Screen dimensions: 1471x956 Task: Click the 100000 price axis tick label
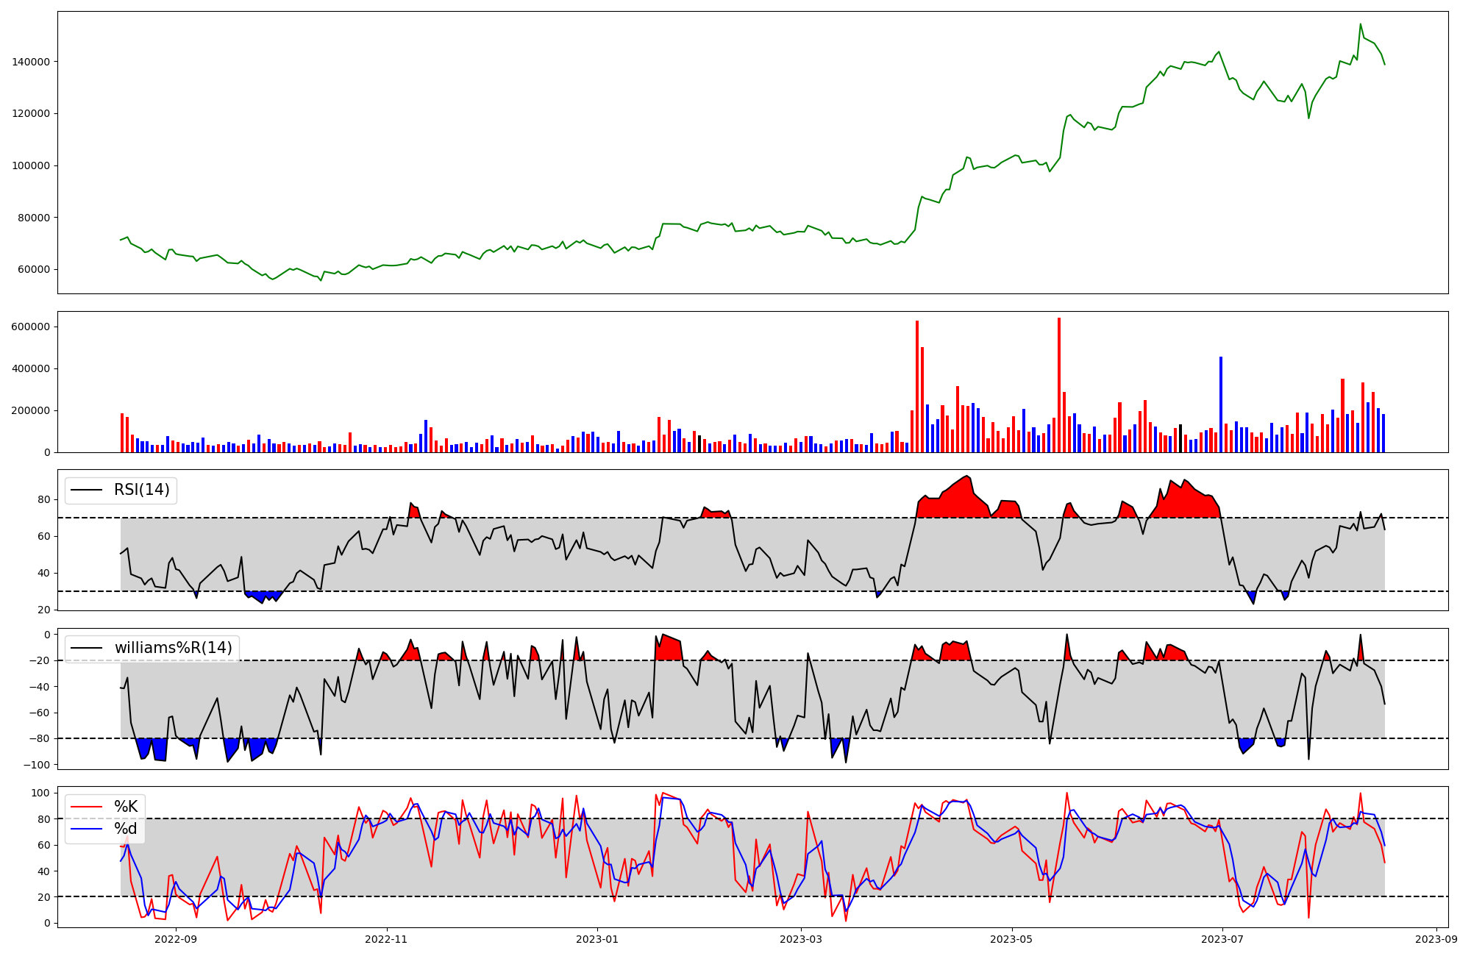click(31, 165)
